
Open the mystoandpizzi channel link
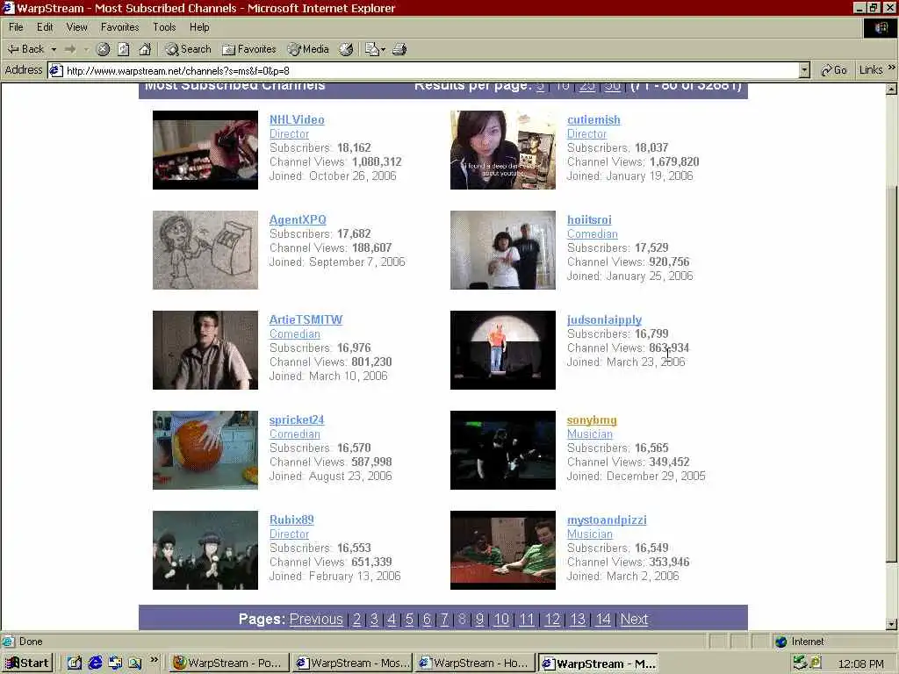pyautogui.click(x=607, y=520)
